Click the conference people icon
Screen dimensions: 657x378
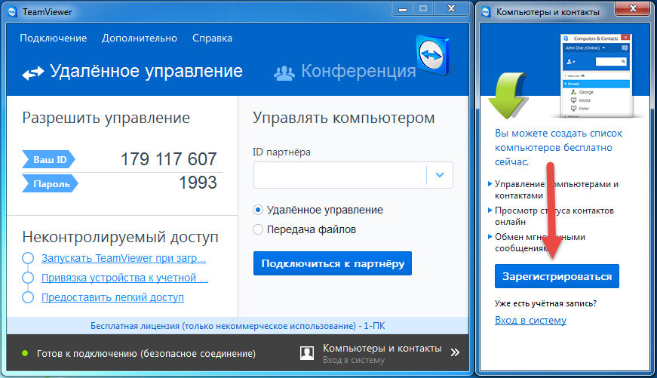click(x=284, y=72)
